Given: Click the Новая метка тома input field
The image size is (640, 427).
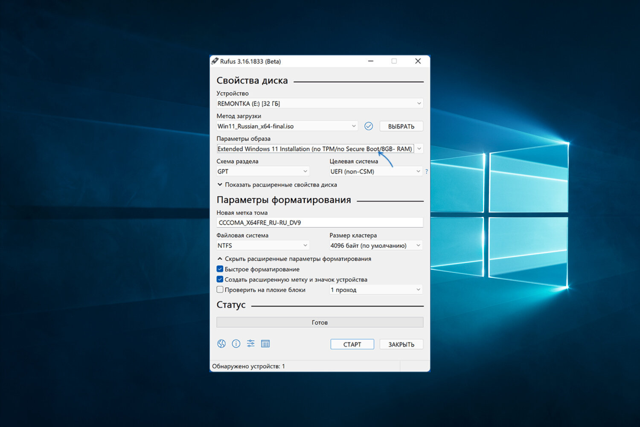Looking at the screenshot, I should tap(320, 222).
